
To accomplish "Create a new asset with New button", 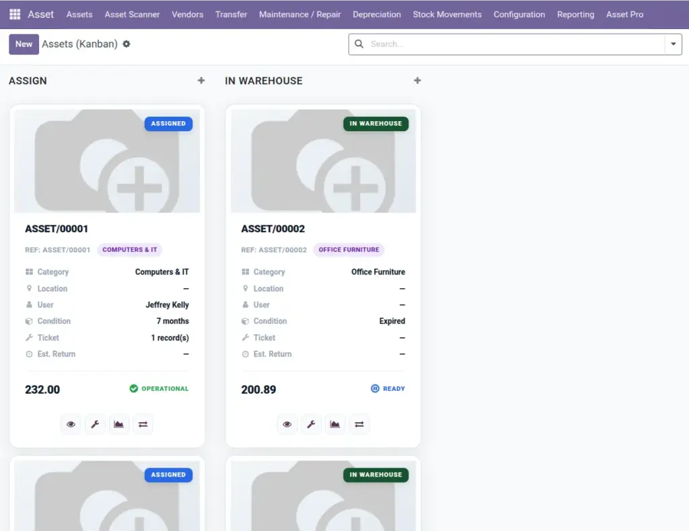I will (x=24, y=44).
